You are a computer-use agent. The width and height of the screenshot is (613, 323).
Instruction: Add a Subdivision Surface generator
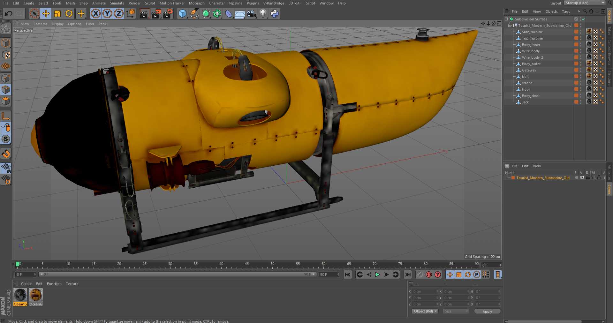tap(206, 13)
